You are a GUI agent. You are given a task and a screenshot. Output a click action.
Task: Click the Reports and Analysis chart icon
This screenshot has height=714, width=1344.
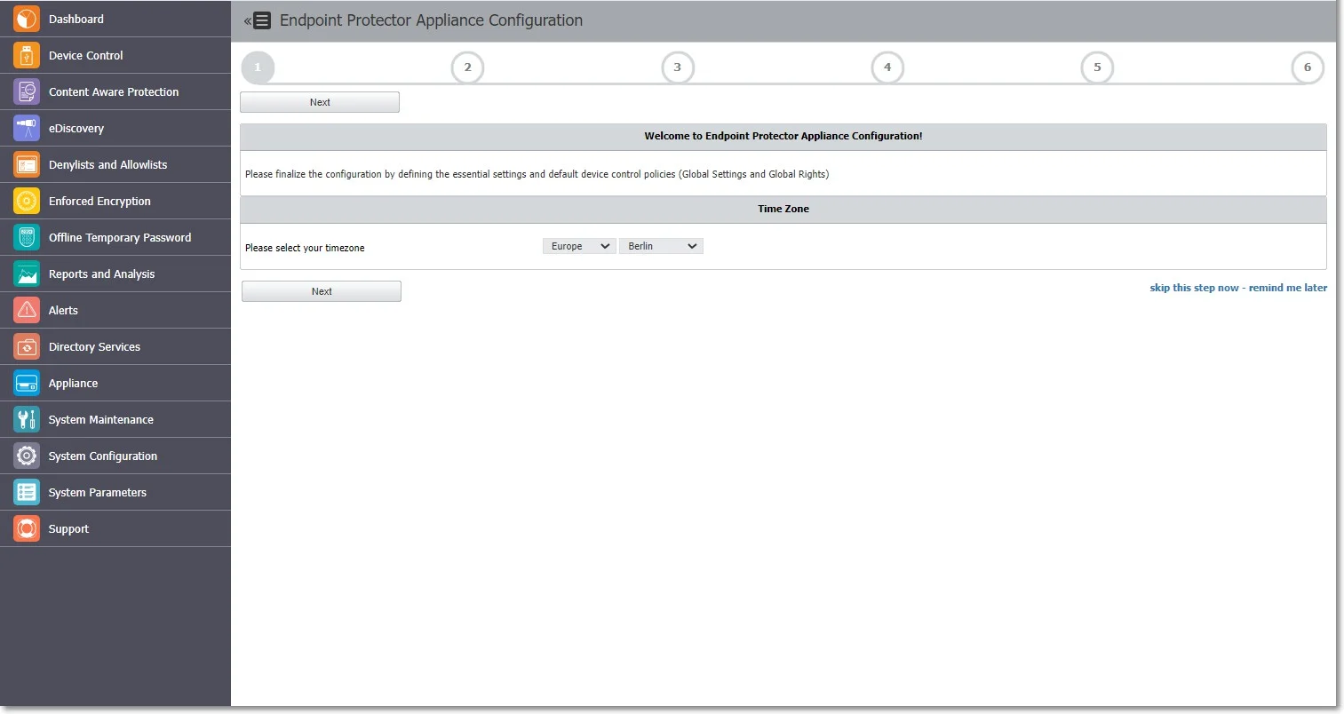[27, 274]
